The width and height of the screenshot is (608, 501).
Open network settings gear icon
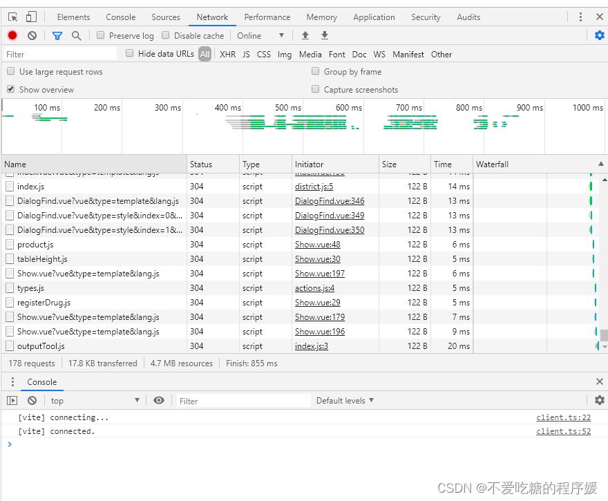click(599, 35)
